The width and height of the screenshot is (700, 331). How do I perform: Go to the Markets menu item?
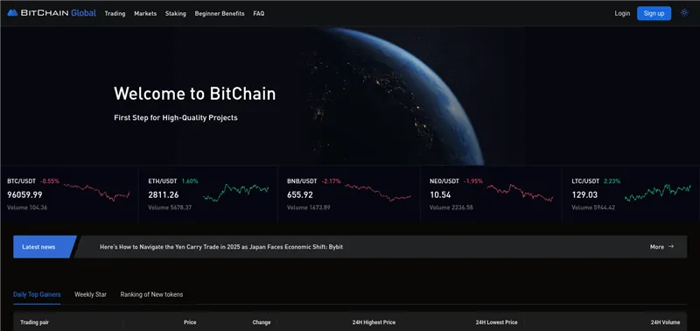click(x=145, y=13)
